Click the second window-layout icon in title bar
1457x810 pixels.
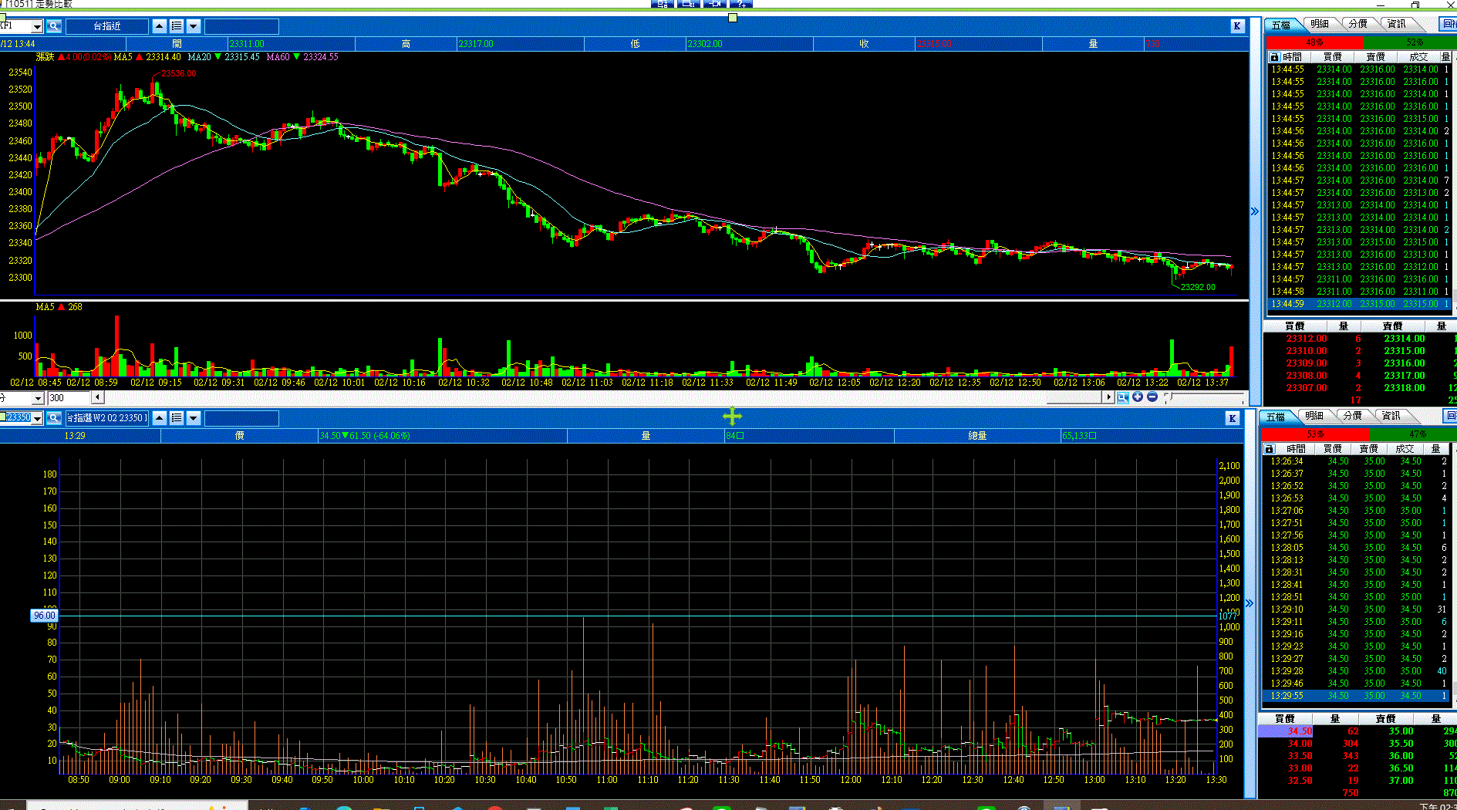(689, 4)
